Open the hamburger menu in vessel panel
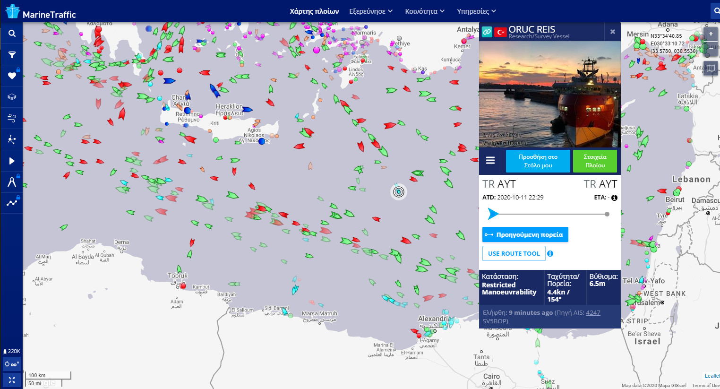Screen dimensions: 720x389 point(490,161)
